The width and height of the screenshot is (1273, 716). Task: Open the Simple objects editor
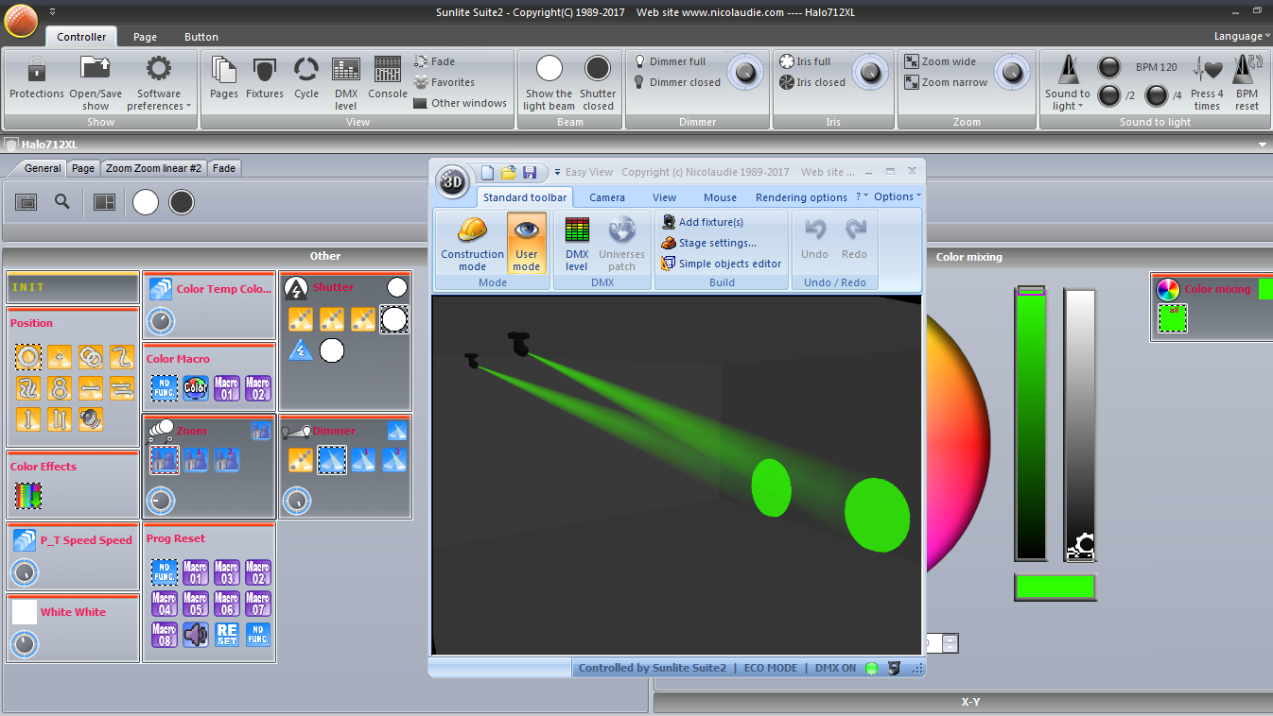point(722,264)
